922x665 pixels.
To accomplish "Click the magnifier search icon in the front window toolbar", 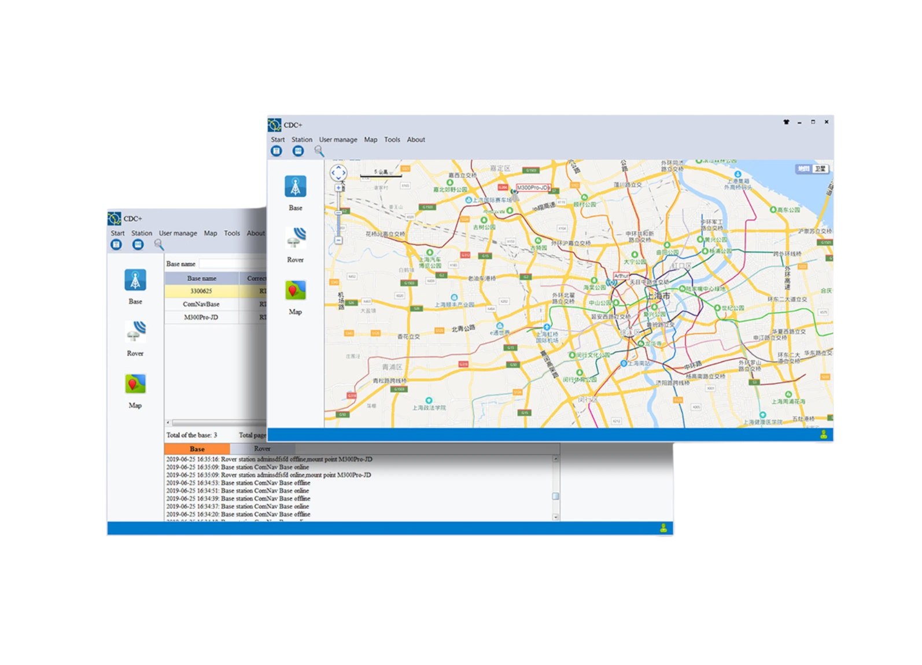I will click(319, 151).
